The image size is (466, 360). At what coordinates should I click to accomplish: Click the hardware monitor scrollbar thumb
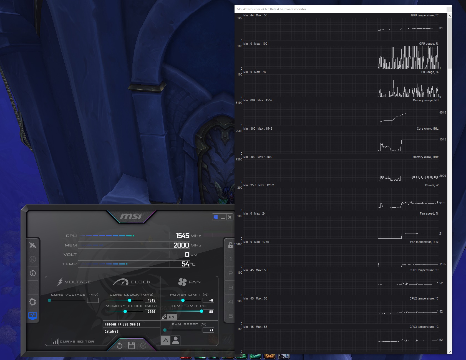(450, 44)
